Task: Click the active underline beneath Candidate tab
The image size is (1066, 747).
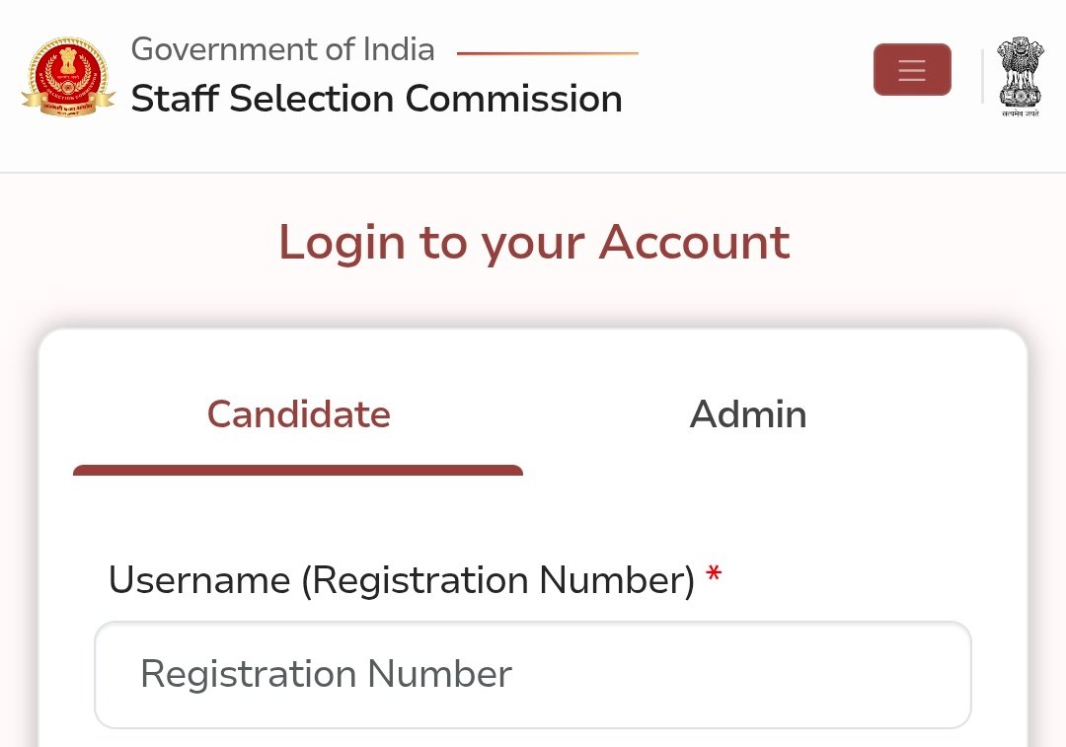Action: click(x=298, y=471)
